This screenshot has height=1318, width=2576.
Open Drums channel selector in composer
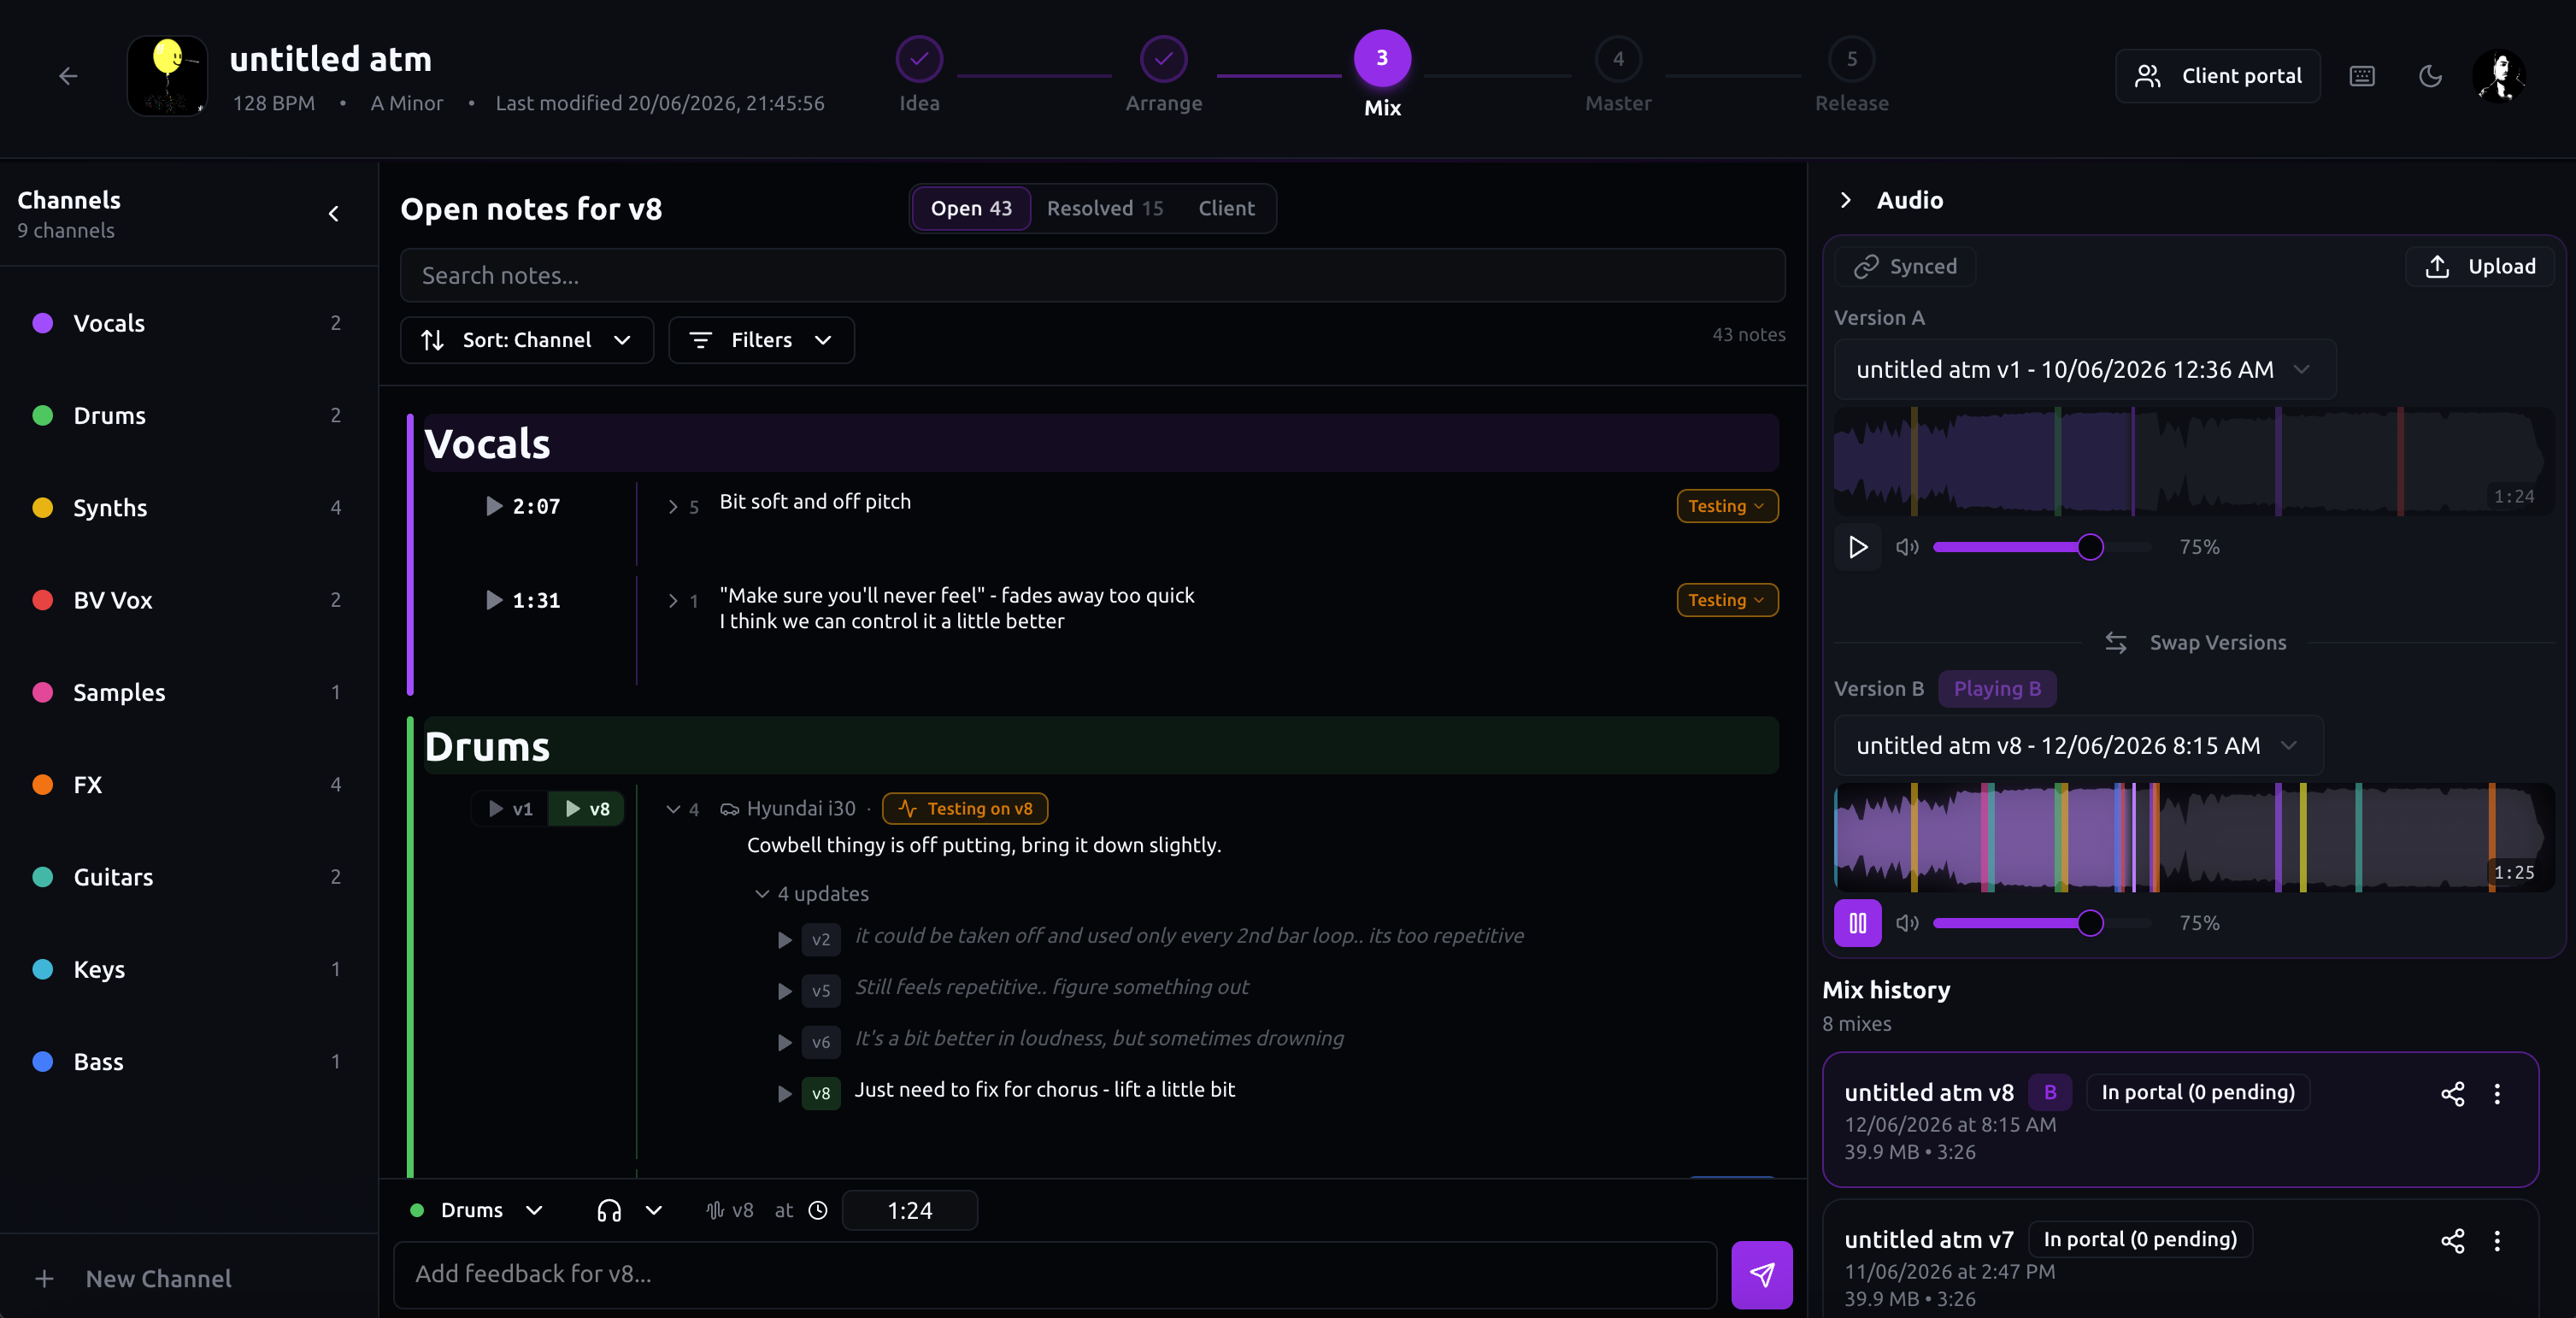tap(477, 1211)
